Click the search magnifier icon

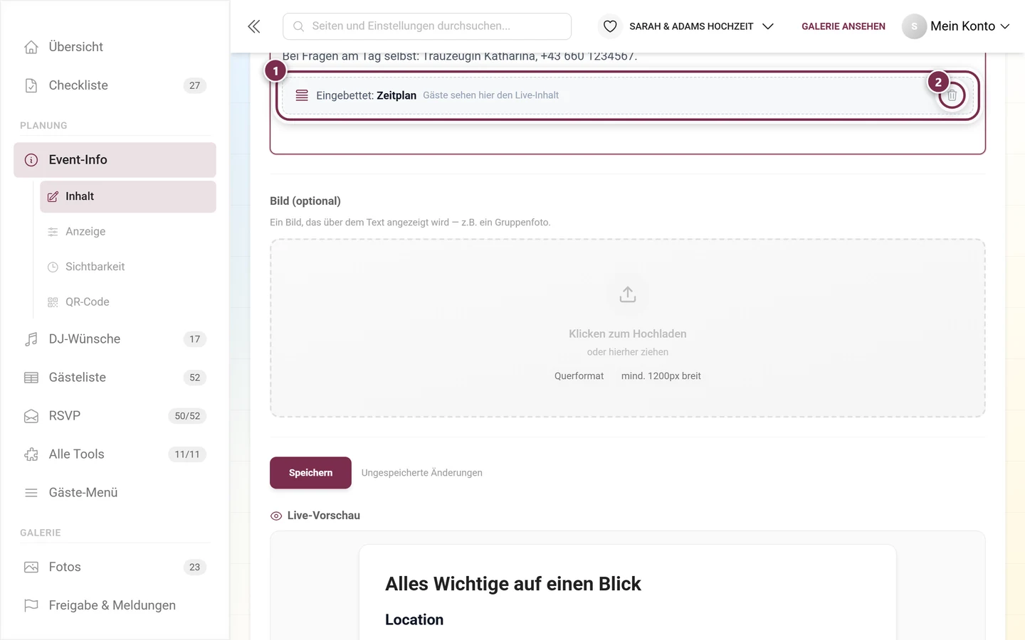point(299,26)
